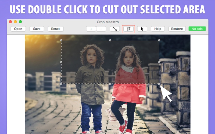The image size is (215, 134).
Task: Click the top-left crop selection handle
Action: (x=61, y=40)
